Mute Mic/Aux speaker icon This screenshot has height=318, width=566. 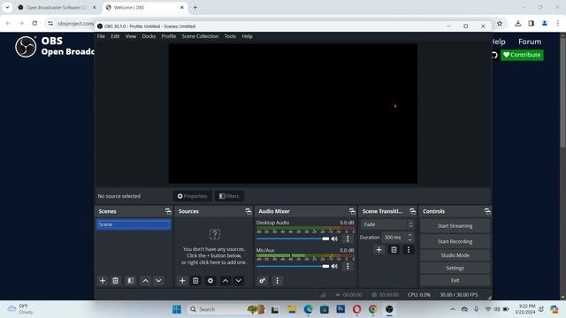[x=334, y=266]
